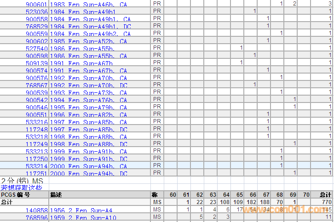
Task: Click PCGS number 117248
Action: pyautogui.click(x=36, y=129)
